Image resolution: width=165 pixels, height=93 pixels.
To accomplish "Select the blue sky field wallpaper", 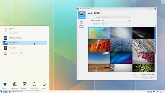I will click(99, 58).
